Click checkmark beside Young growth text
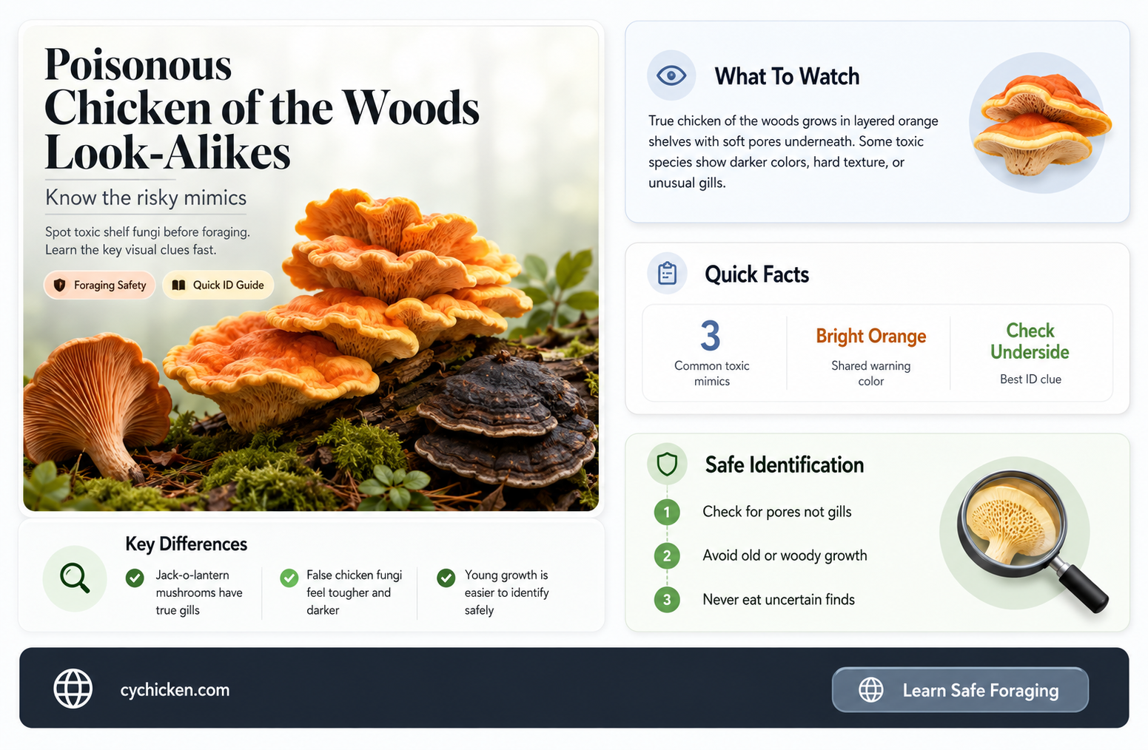1148x750 pixels. pos(446,578)
